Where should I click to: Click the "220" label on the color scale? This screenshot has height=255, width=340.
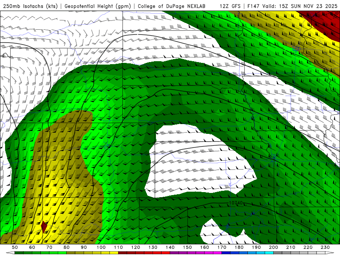coord(308,247)
